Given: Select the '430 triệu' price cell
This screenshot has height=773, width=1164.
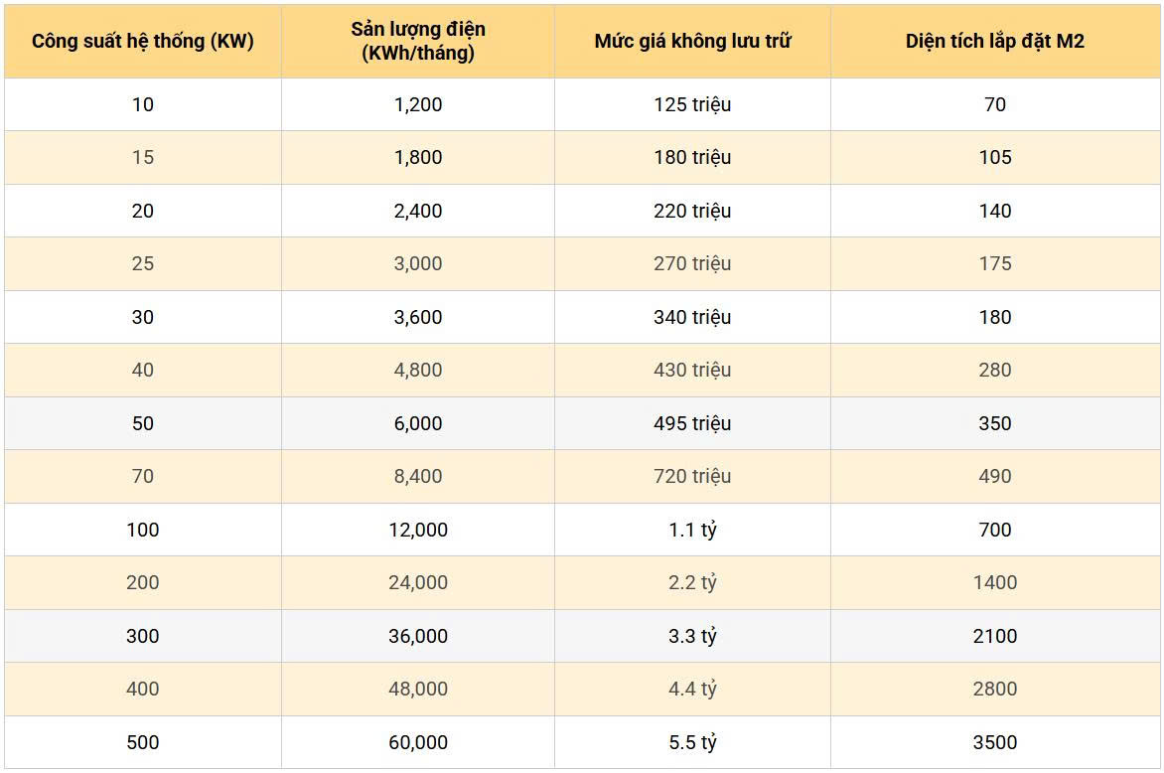Looking at the screenshot, I should coord(692,370).
